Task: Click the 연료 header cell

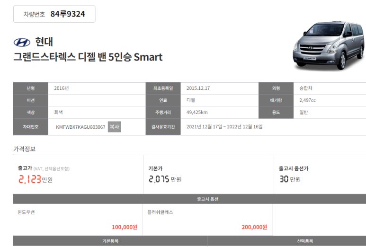Action: [x=163, y=100]
